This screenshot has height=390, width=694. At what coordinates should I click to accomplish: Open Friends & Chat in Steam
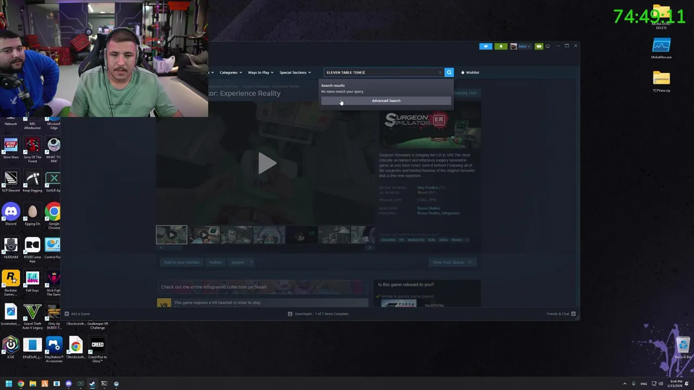point(561,314)
